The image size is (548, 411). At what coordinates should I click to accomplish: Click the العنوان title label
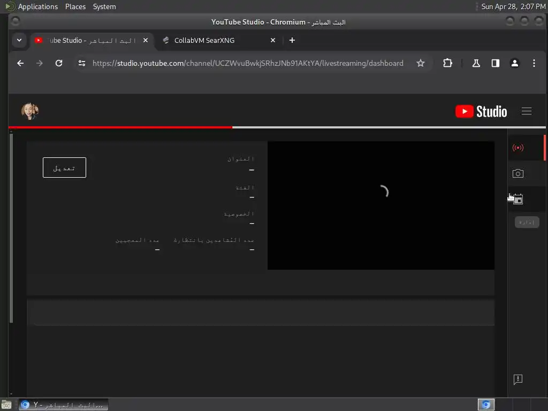tap(241, 159)
